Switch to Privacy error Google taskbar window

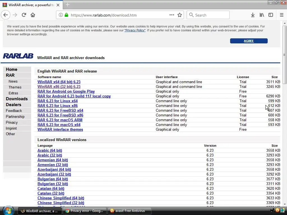(85, 211)
